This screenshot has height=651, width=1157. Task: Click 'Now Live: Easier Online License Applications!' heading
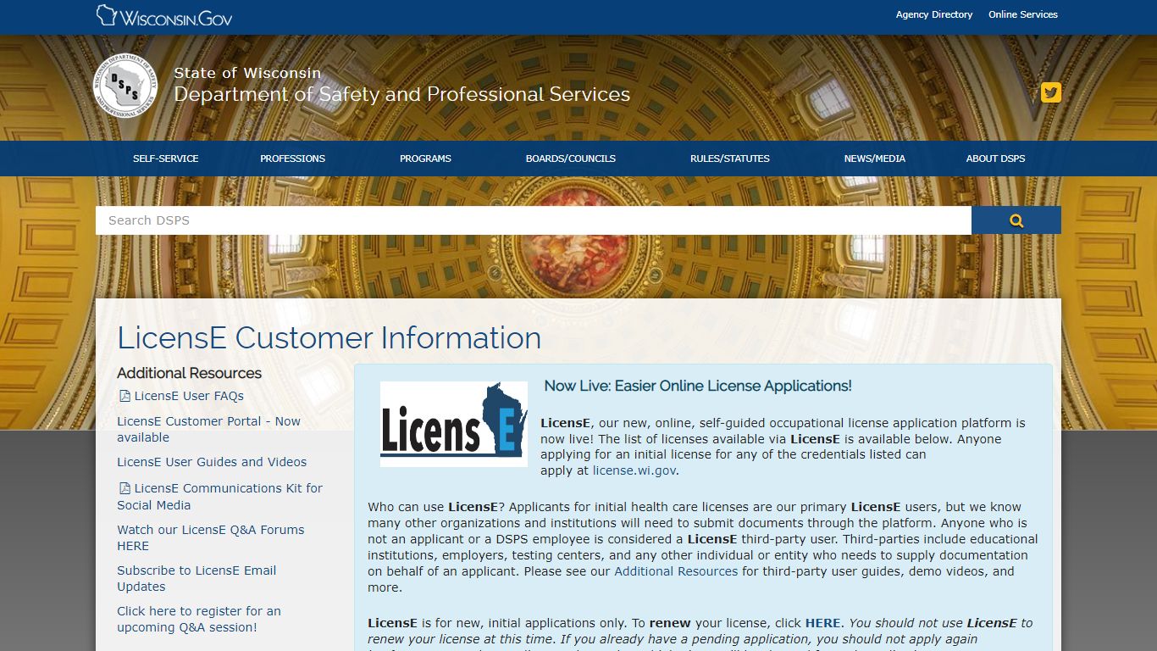698,386
